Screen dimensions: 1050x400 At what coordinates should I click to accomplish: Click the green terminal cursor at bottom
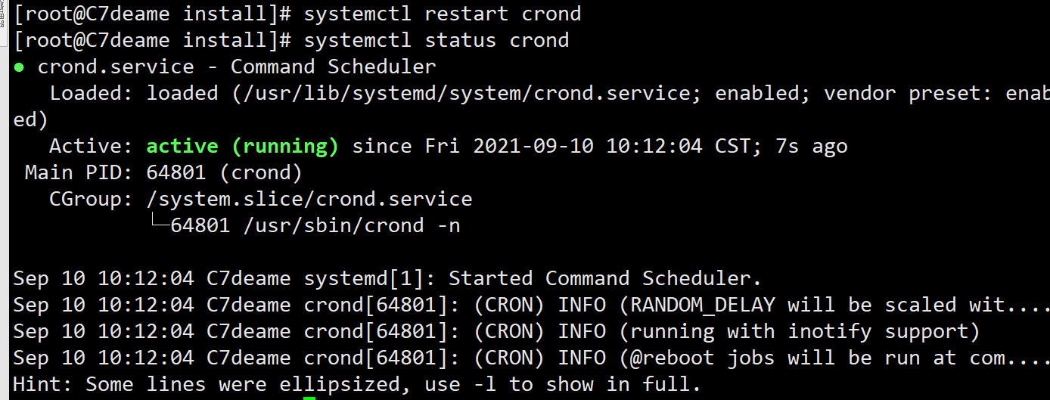point(309,398)
